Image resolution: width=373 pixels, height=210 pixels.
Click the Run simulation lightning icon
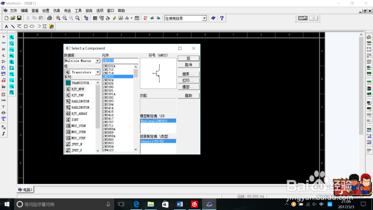tap(114, 18)
